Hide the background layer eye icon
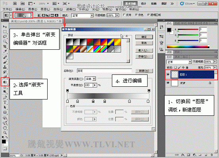The width and height of the screenshot is (219, 158). [168, 83]
